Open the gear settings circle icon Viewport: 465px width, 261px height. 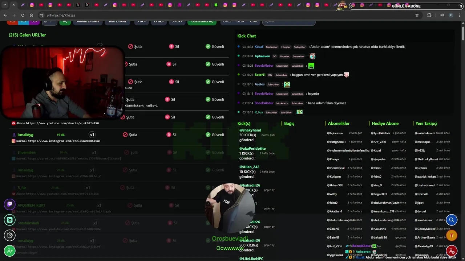click(10, 235)
